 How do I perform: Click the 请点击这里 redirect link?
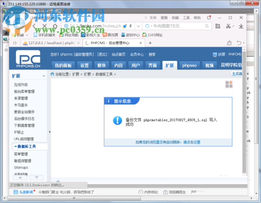[192, 142]
